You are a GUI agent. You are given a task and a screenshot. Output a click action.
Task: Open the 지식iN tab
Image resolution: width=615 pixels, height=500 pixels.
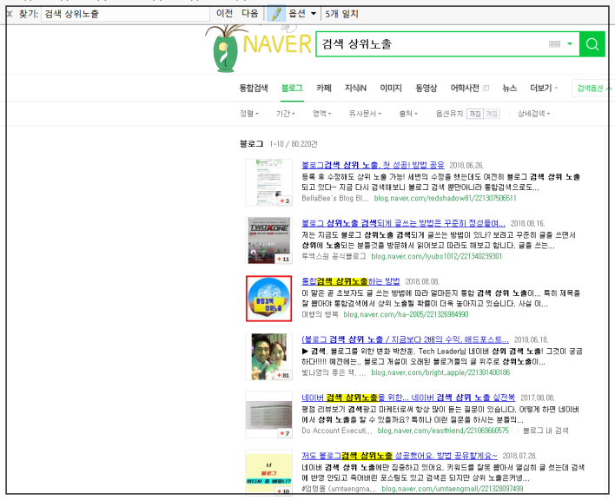355,89
